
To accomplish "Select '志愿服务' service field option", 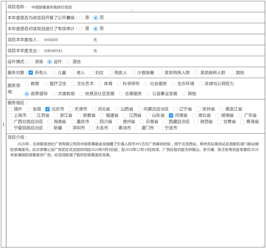I will pyautogui.click(x=121, y=94).
